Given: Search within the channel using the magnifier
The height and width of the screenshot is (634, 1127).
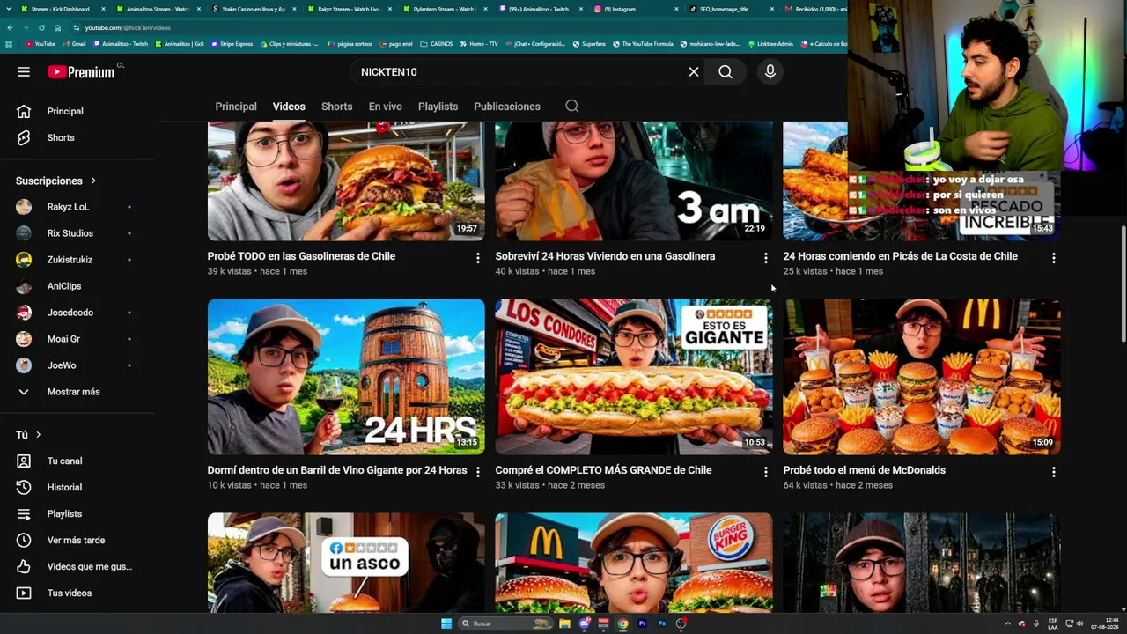Looking at the screenshot, I should coord(572,107).
